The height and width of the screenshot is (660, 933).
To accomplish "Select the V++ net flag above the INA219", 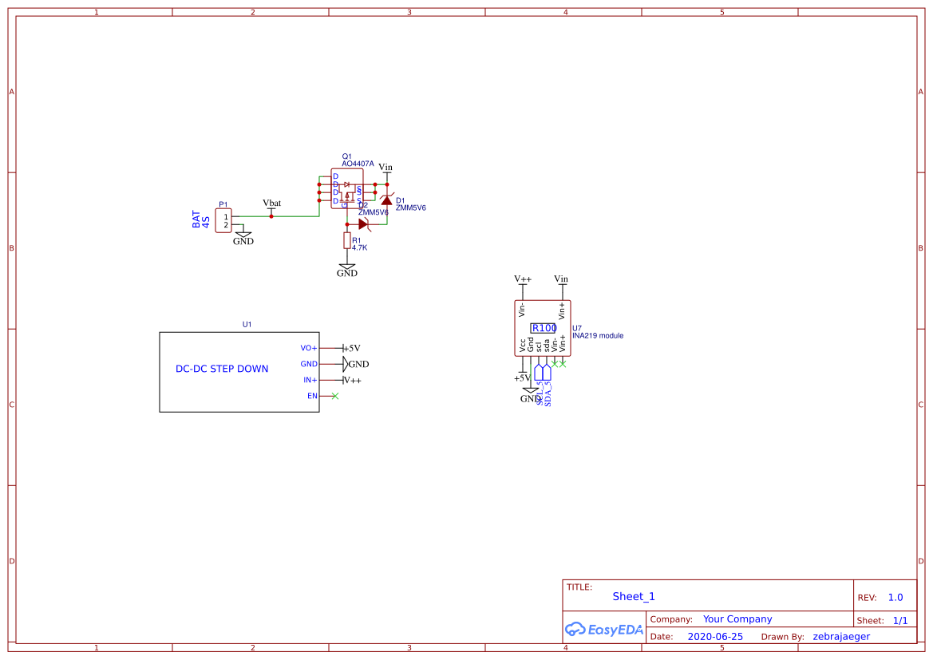I will [523, 279].
